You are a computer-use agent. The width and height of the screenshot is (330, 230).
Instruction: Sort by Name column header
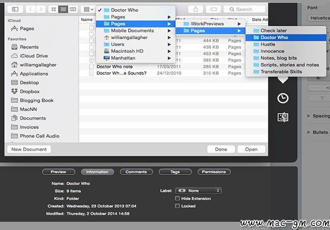point(87,20)
